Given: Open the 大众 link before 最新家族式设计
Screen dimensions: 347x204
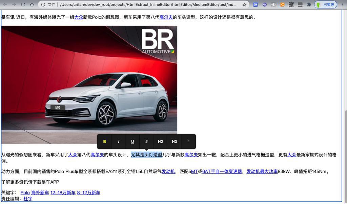Looking at the screenshot, I should [292, 155].
